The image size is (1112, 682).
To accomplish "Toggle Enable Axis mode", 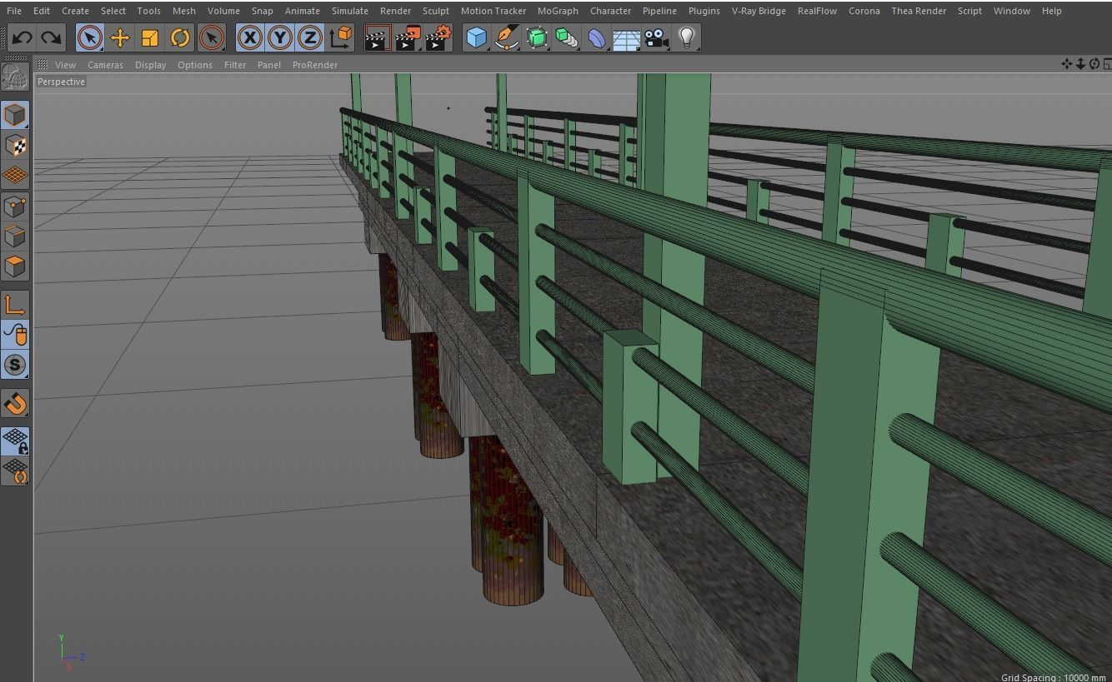I will coord(15,305).
